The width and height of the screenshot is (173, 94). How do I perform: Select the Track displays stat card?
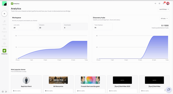point(103,26)
